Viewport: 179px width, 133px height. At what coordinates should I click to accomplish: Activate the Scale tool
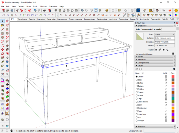(x=3, y=58)
